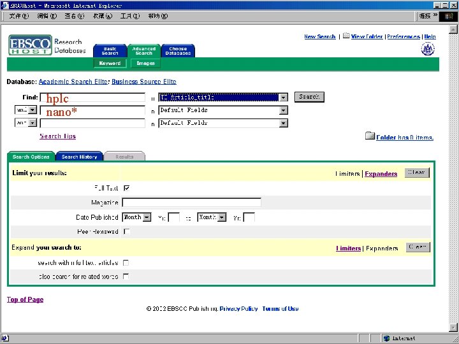Uncheck the Full Text checkbox

126,188
